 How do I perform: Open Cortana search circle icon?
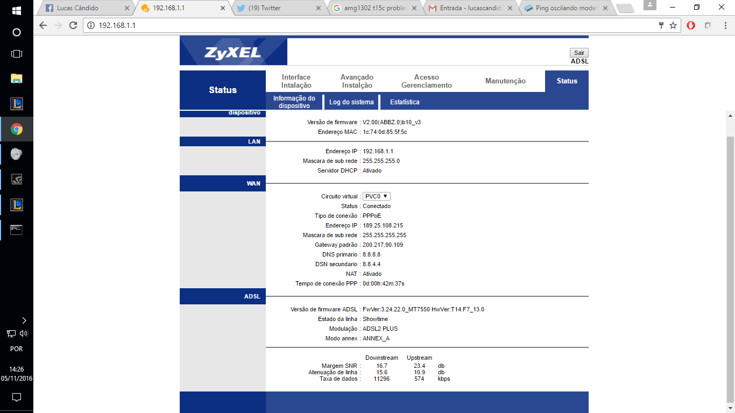16,32
